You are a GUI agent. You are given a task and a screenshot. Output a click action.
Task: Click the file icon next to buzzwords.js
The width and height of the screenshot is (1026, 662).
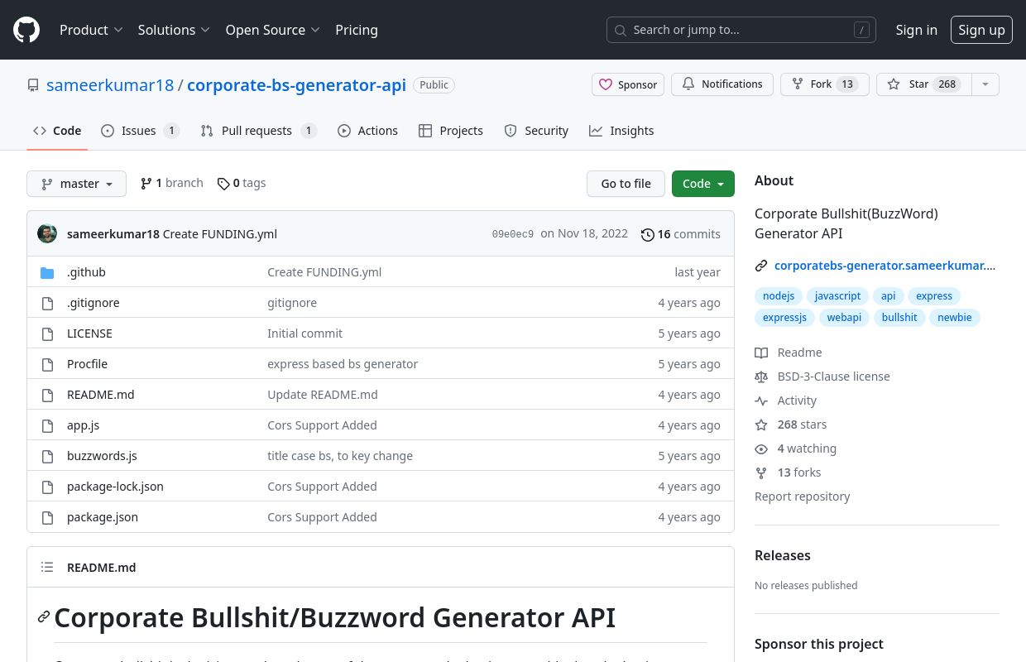47,456
